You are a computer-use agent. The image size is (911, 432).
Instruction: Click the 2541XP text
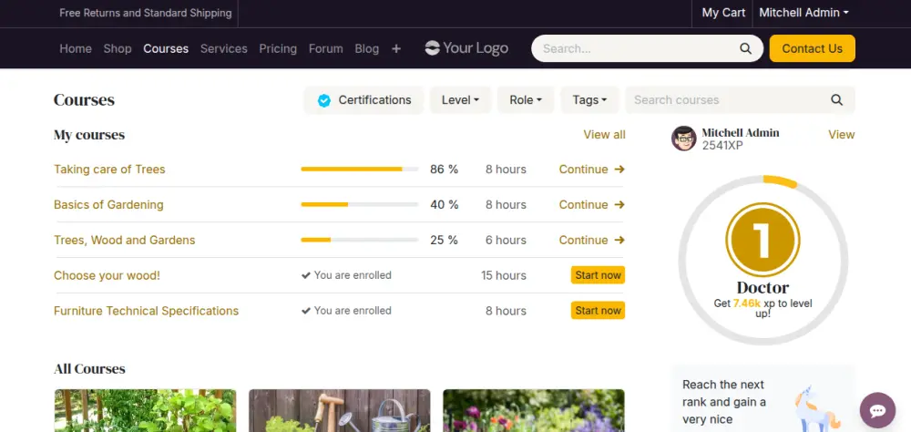(x=722, y=145)
